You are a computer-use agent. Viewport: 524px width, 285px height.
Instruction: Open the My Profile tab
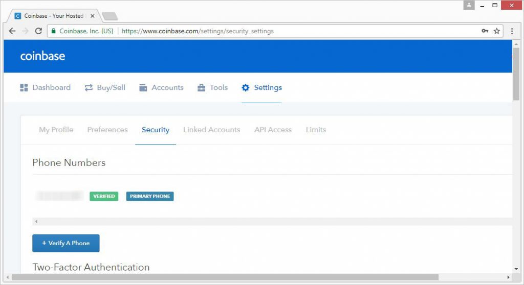56,130
